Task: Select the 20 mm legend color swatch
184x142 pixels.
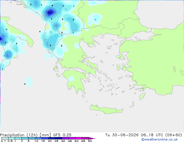Action: coord(52,138)
